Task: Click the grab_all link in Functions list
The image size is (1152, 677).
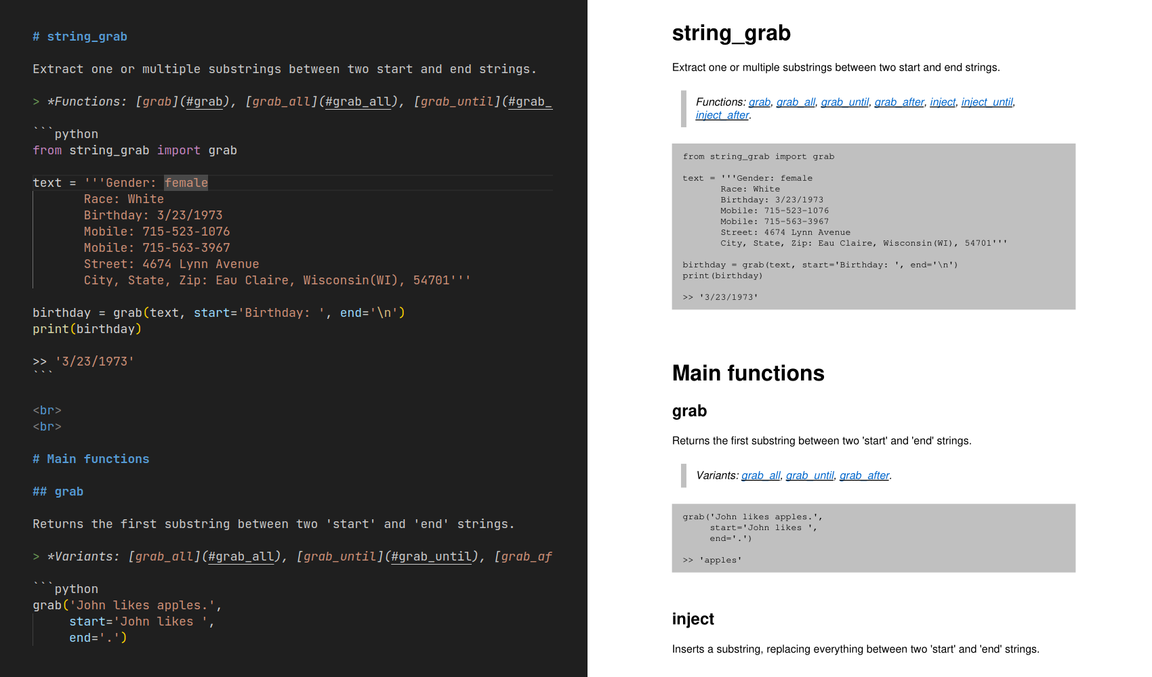Action: 796,102
